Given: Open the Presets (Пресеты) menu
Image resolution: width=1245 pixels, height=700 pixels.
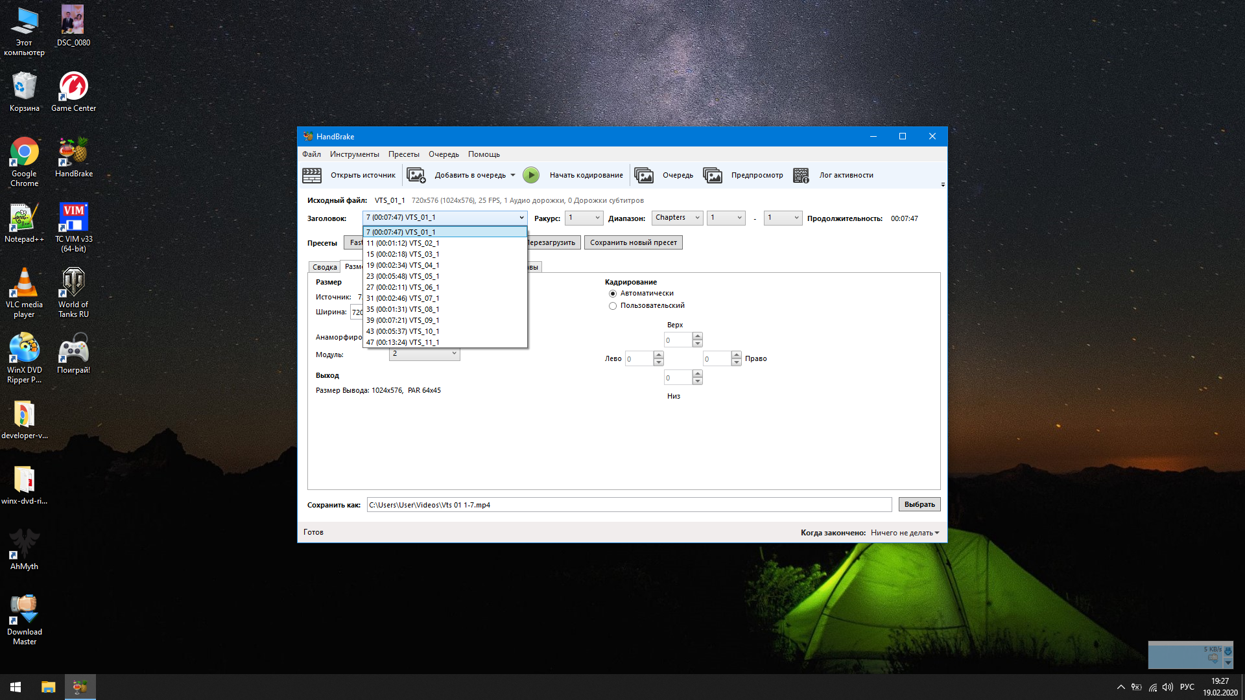Looking at the screenshot, I should [403, 154].
